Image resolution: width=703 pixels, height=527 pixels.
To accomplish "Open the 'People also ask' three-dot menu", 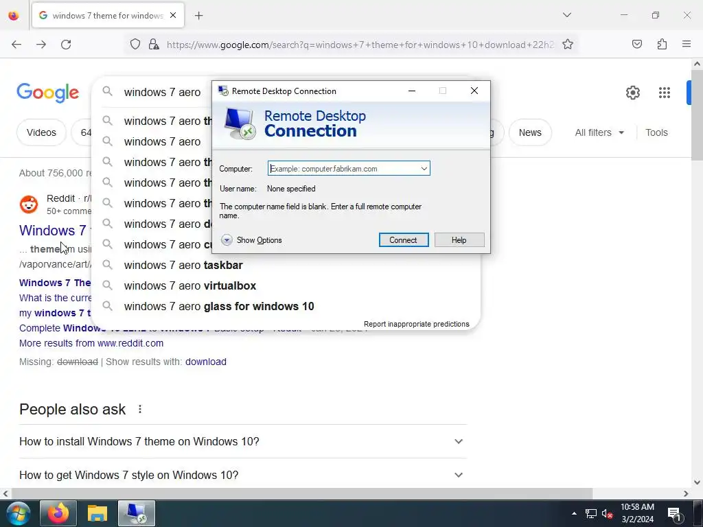I will [140, 409].
